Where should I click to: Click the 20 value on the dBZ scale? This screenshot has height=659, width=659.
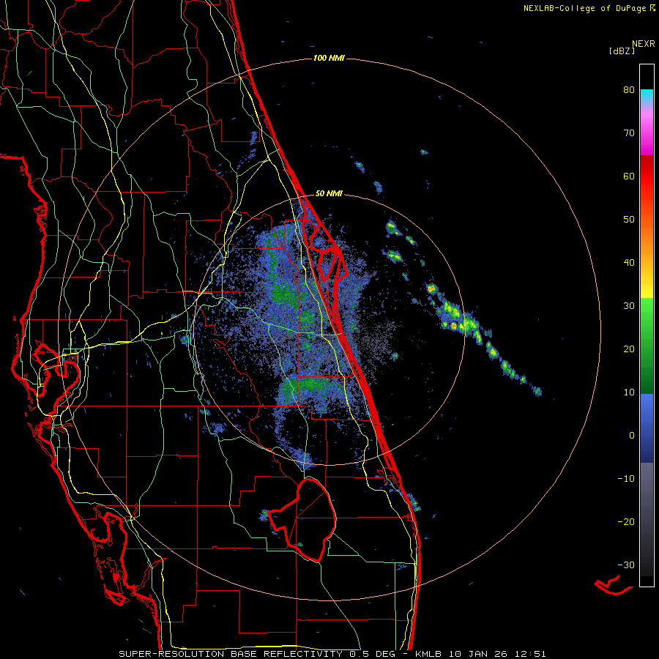pos(629,349)
